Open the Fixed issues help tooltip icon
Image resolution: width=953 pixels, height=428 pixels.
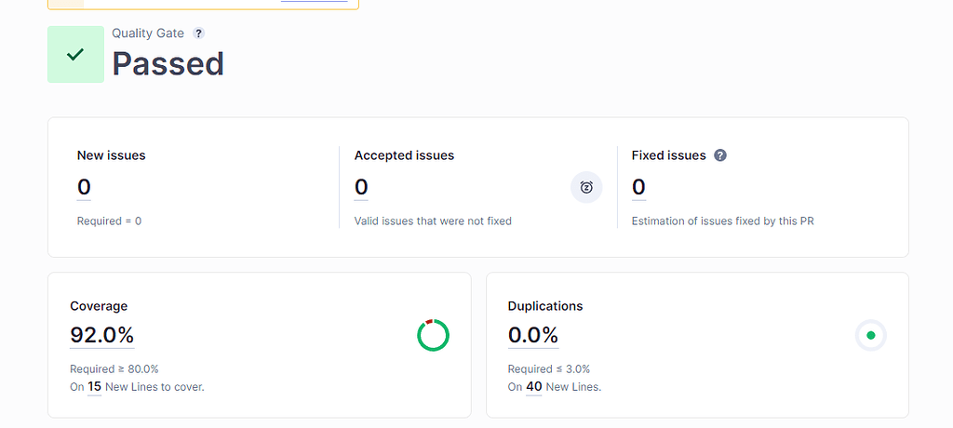pyautogui.click(x=720, y=155)
